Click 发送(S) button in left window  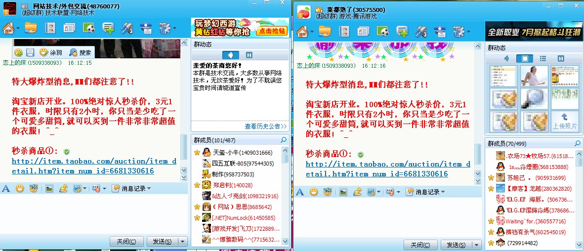(163, 241)
